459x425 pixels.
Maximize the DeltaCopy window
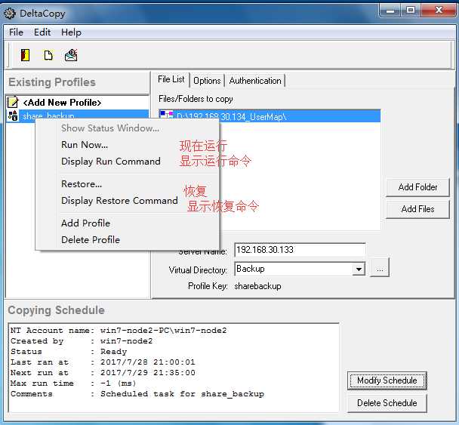pos(411,11)
